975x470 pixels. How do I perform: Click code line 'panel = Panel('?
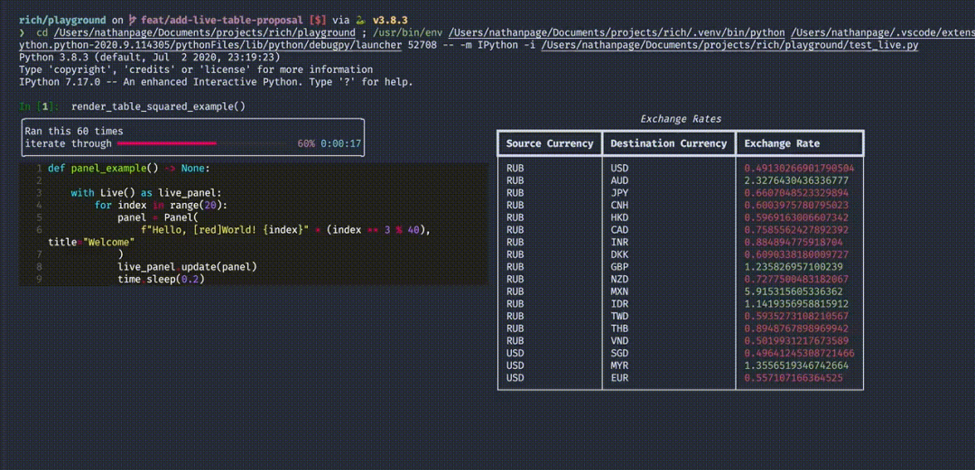(158, 217)
